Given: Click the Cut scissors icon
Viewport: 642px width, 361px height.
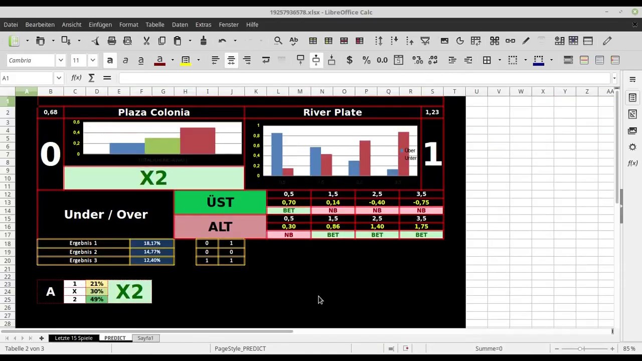Looking at the screenshot, I should pos(146,41).
